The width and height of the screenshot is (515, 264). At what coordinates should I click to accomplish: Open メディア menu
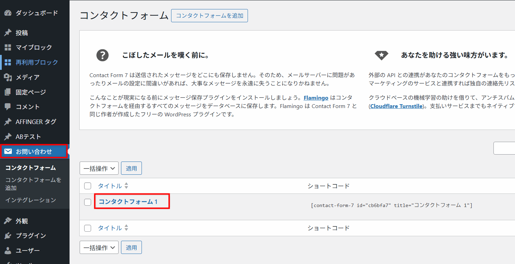pos(35,77)
